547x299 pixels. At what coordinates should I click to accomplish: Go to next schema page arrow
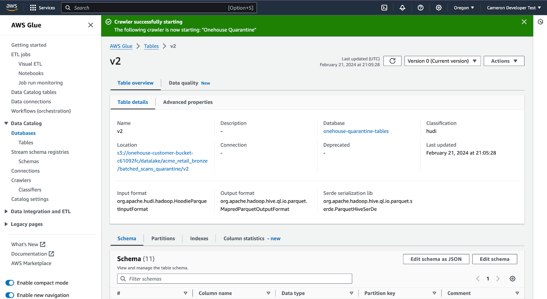(498, 278)
